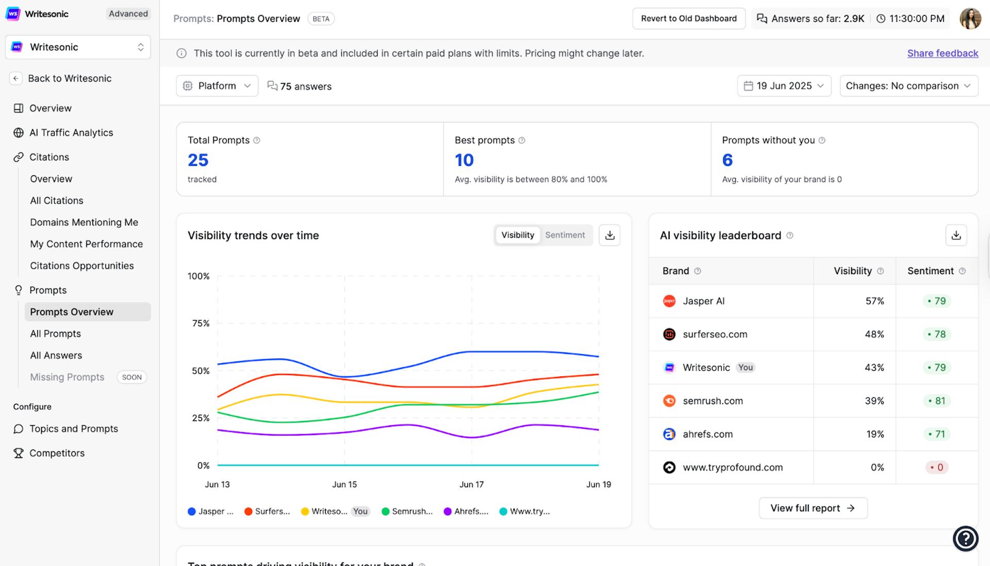Click the info icon beside Visibility column header
990x566 pixels.
click(880, 271)
